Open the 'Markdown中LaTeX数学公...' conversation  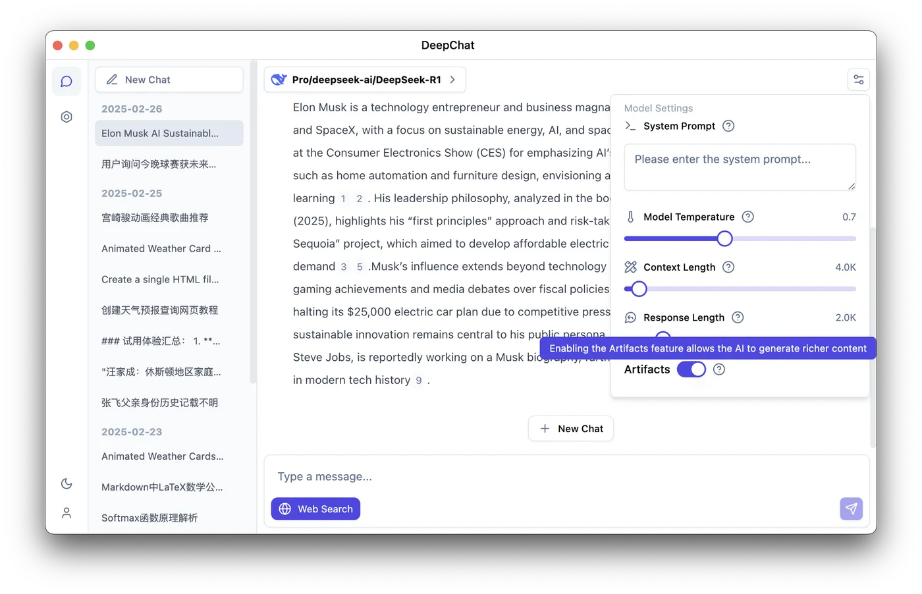click(x=169, y=487)
